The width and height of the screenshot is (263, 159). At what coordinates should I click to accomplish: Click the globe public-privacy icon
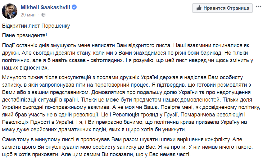point(43,15)
